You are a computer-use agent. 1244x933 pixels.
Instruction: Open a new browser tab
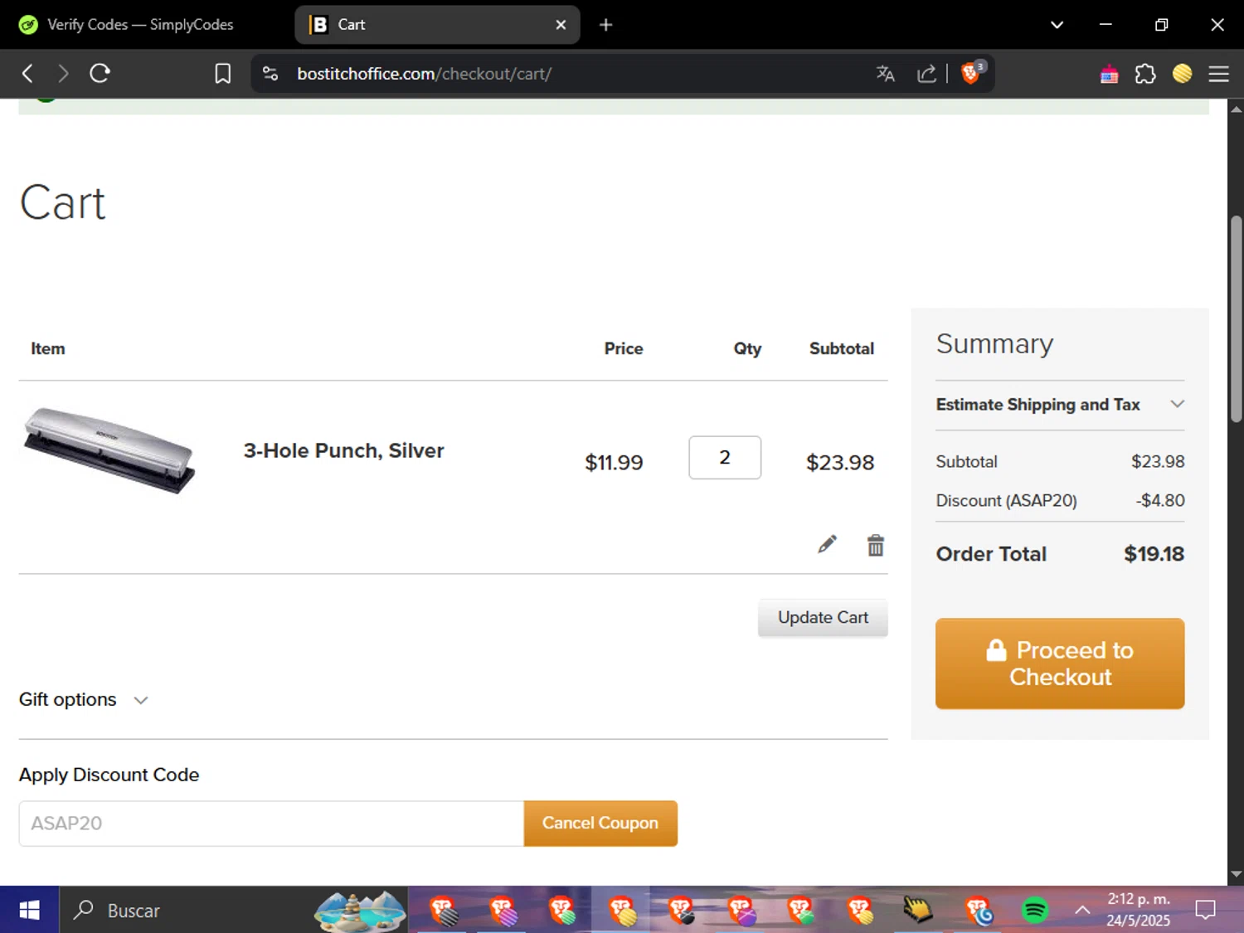(605, 25)
